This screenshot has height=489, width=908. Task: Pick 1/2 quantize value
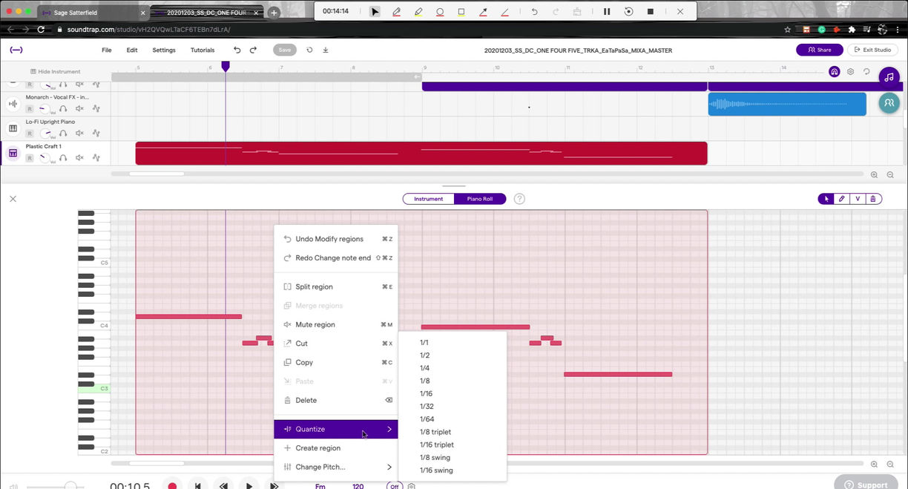click(x=424, y=355)
